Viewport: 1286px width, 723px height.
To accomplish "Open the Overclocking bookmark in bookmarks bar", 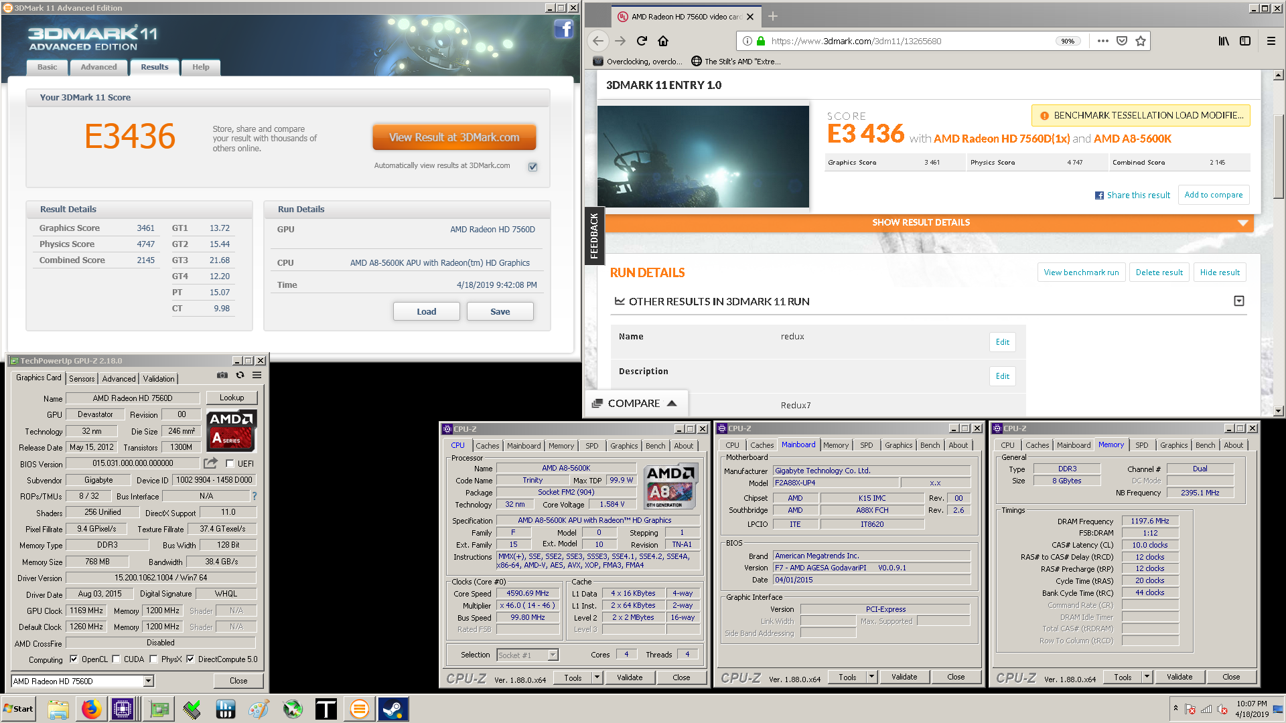I will tap(638, 61).
